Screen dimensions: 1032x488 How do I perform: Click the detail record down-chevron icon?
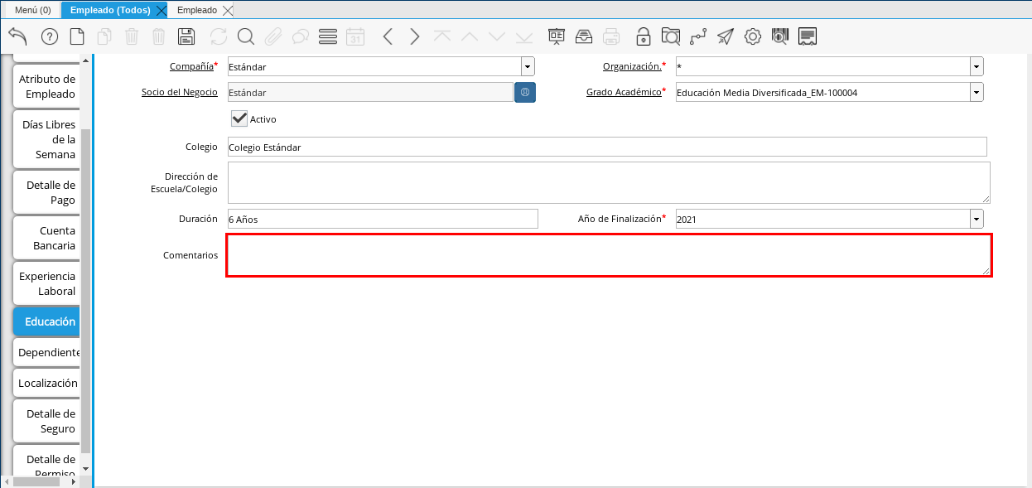tap(497, 36)
